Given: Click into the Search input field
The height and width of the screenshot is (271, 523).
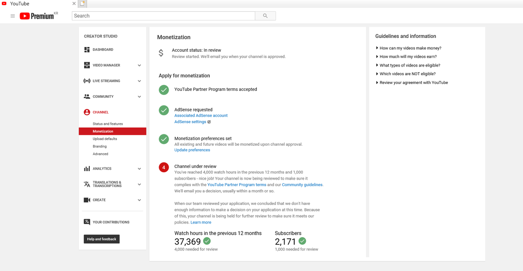Looking at the screenshot, I should (x=163, y=16).
